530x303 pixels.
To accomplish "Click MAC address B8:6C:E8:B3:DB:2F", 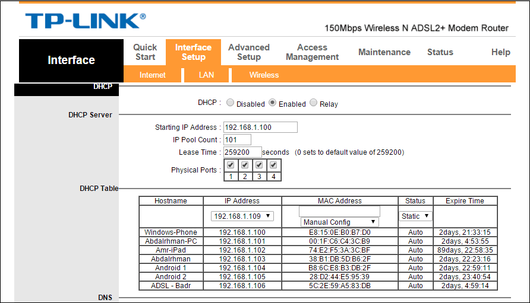I will [x=340, y=268].
